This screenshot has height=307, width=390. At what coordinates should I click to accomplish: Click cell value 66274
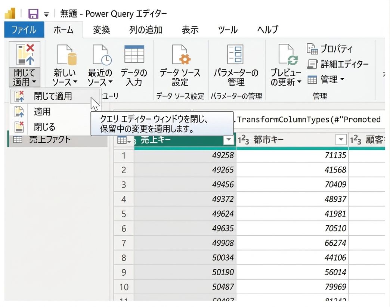point(335,243)
